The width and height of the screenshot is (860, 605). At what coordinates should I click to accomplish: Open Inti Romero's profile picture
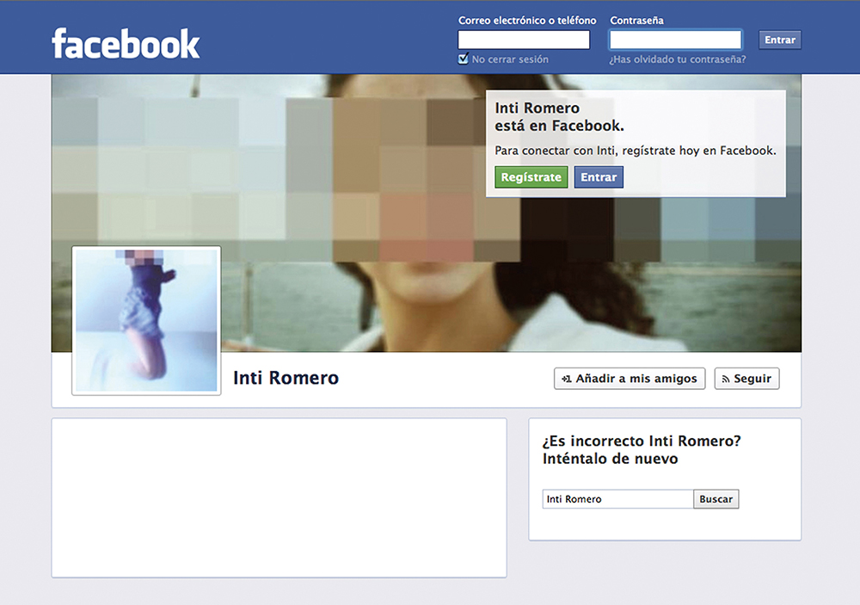[x=146, y=321]
